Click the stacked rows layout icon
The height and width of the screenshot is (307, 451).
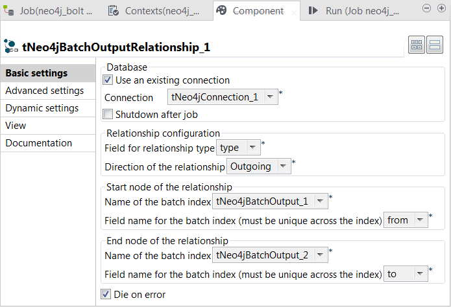434,46
